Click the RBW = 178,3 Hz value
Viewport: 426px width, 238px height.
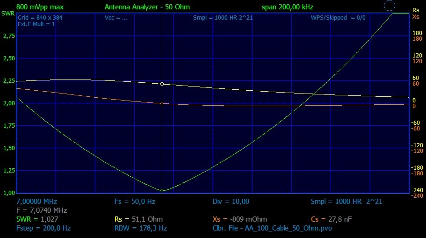click(140, 228)
